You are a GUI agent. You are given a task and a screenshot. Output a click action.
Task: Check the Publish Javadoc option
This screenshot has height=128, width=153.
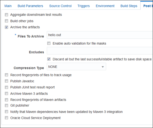tap(6, 81)
